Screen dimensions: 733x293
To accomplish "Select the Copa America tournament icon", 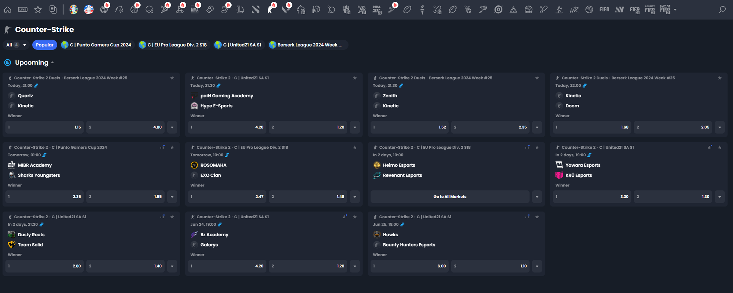I will coord(89,10).
